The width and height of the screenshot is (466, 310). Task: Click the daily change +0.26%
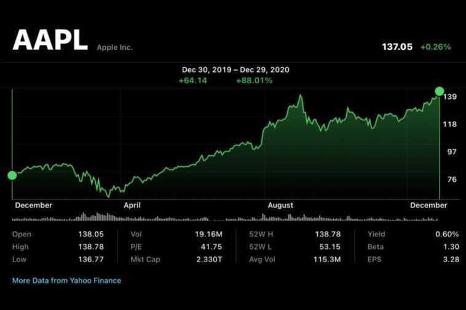[435, 47]
